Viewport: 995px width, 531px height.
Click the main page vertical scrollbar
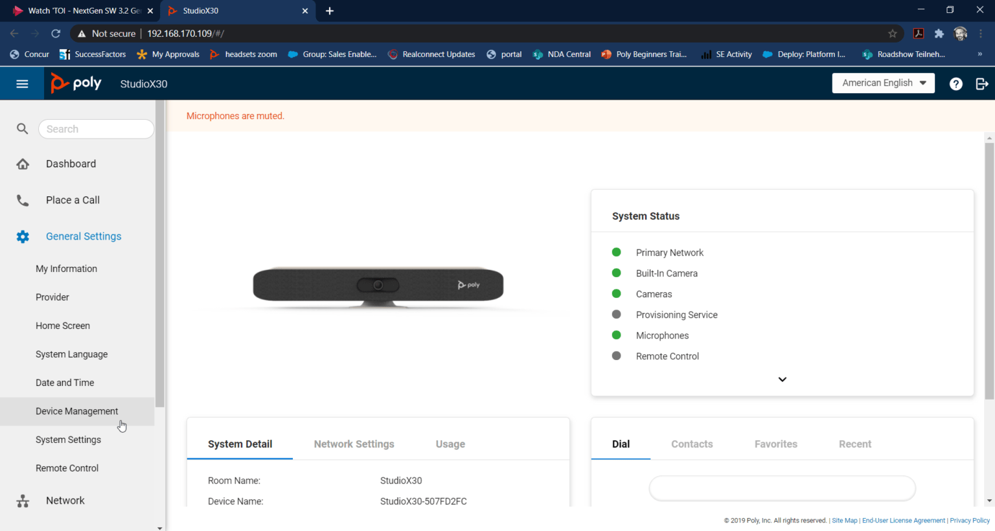(x=989, y=319)
